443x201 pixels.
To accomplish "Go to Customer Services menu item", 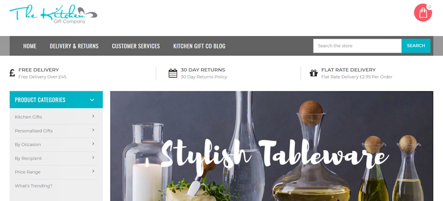I will (x=136, y=46).
